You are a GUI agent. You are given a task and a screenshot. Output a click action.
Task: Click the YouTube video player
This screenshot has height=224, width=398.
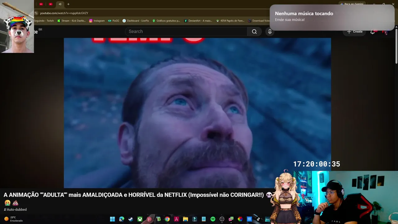tap(197, 113)
